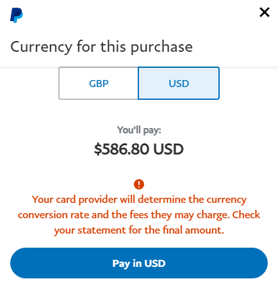Choose the highlighted US dollars option
The width and height of the screenshot is (278, 288).
coord(179,83)
